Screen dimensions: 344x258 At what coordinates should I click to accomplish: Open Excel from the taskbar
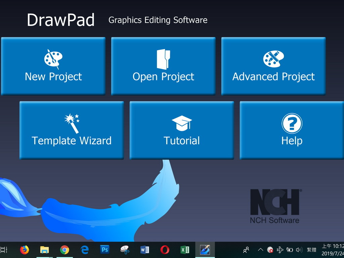184,250
